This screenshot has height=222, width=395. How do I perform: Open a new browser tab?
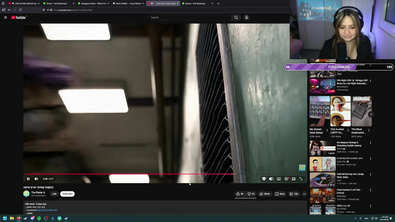point(218,3)
